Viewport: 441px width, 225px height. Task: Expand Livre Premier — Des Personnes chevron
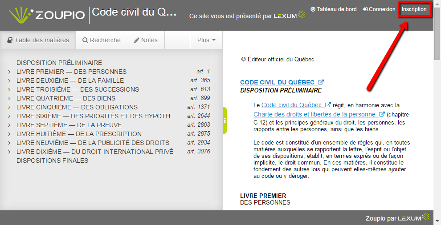pos(9,72)
